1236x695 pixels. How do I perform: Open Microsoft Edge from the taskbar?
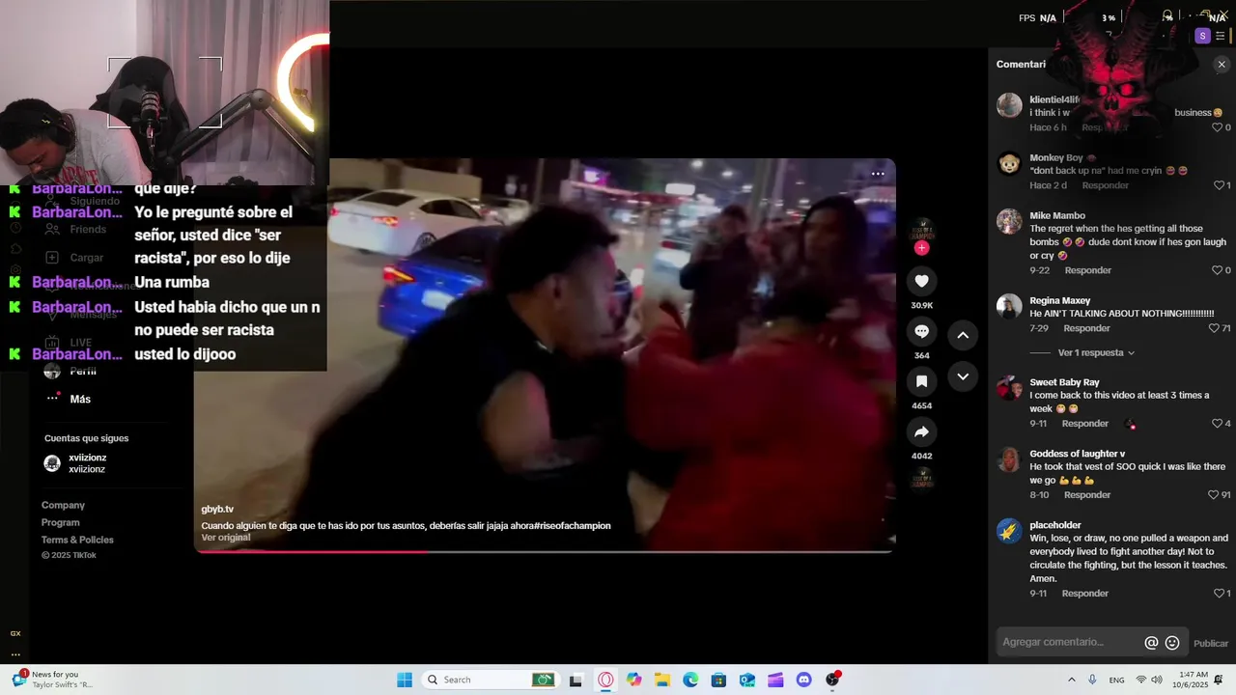(x=690, y=680)
